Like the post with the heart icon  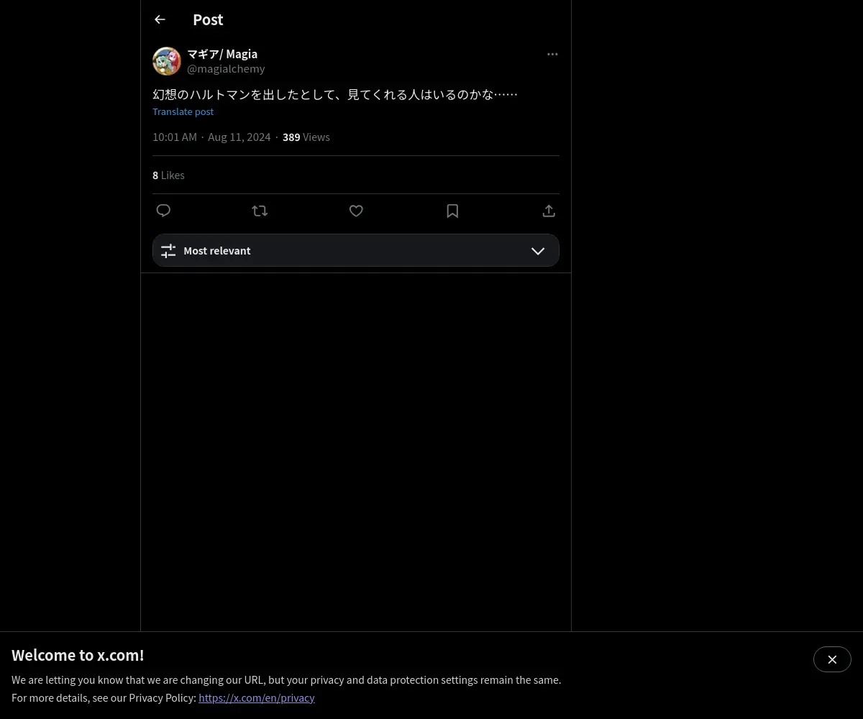[x=356, y=211]
